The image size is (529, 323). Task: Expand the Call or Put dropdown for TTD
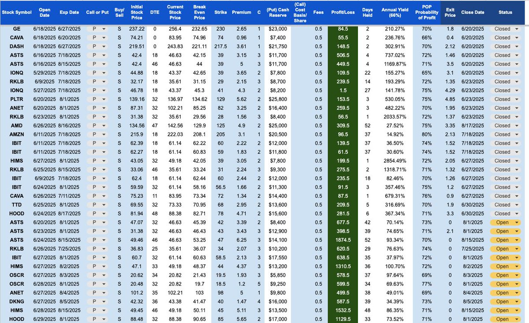pos(97,205)
